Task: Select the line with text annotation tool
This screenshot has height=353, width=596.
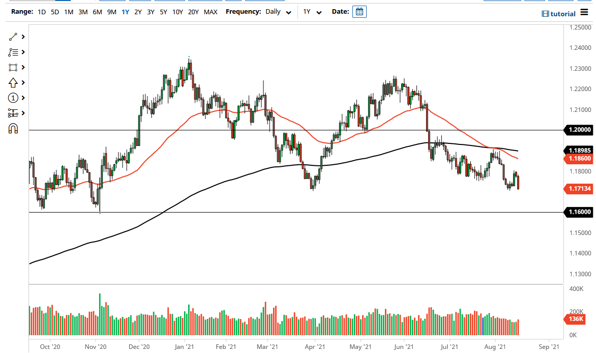Action: click(14, 52)
